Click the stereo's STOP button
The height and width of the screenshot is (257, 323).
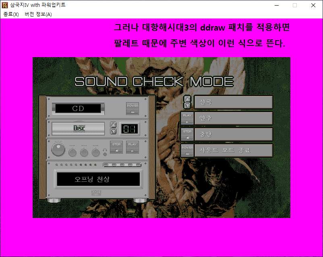116,147
